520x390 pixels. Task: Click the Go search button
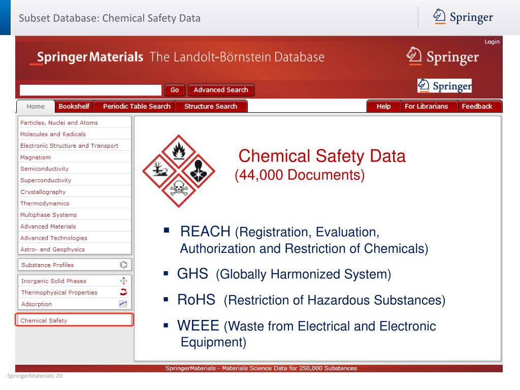(x=175, y=90)
